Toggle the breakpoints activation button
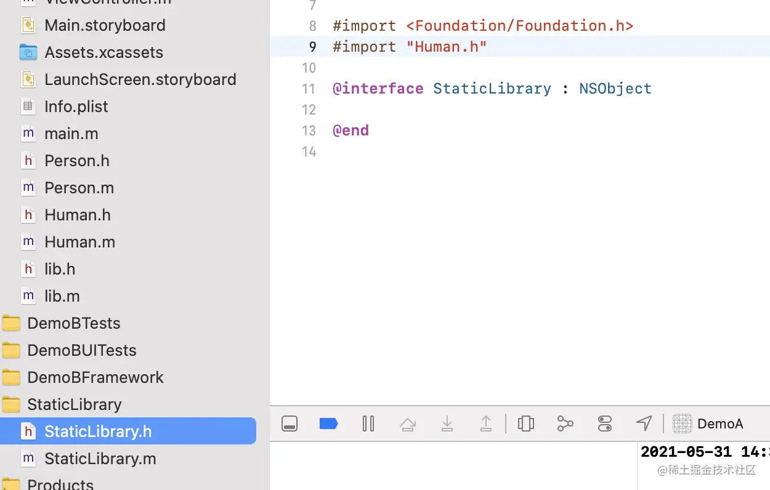Image resolution: width=770 pixels, height=490 pixels. click(328, 424)
